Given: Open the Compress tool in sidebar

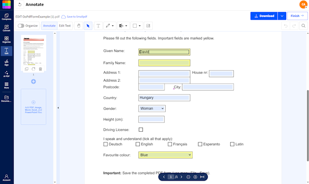Looking at the screenshot, I should (7, 17).
